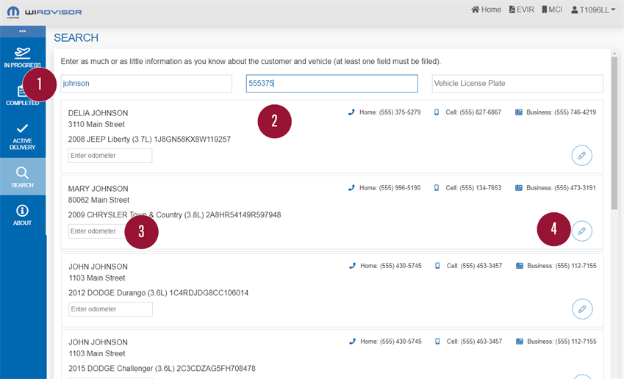Select DELIA JOHNSON customer name
The image size is (624, 379).
tap(98, 113)
